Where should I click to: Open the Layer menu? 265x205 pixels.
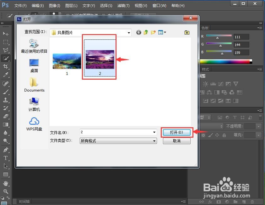[x=71, y=6]
